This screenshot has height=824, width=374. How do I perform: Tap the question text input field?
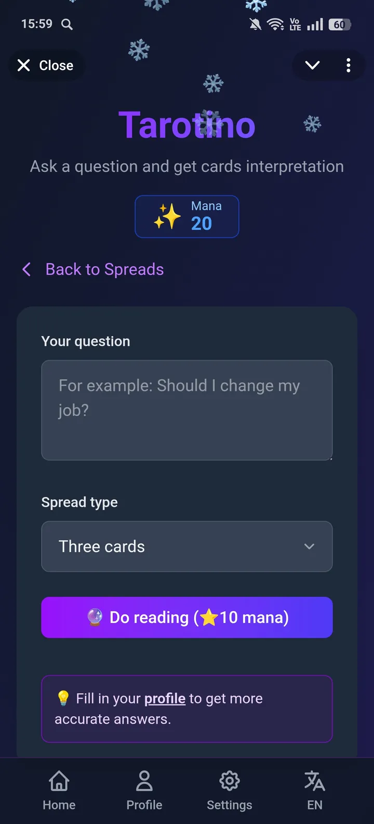pos(187,410)
